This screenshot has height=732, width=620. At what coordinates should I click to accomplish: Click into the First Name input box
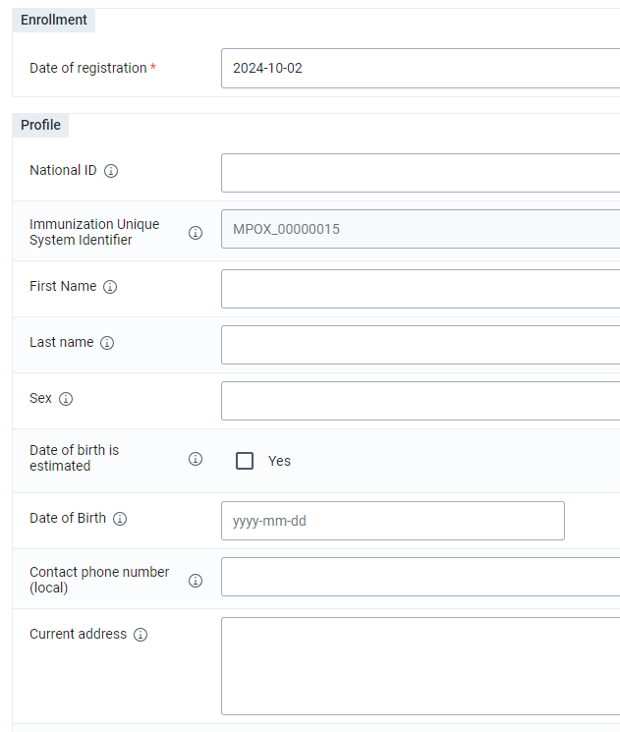(x=421, y=289)
